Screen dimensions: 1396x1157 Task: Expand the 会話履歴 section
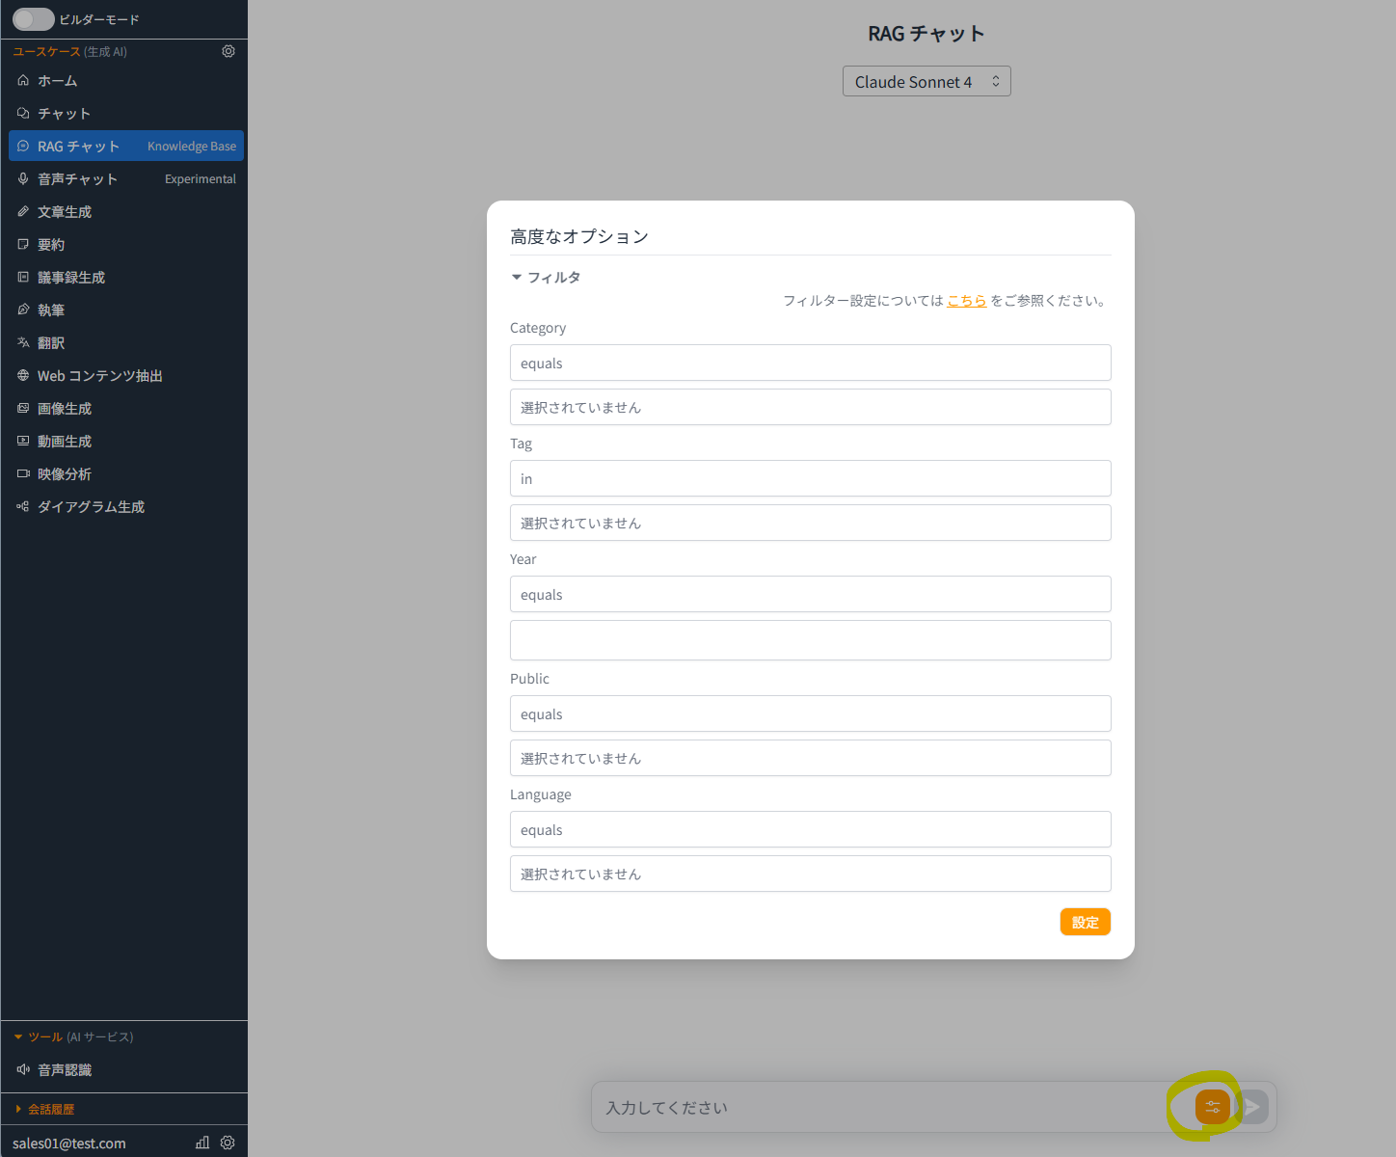pos(44,1110)
